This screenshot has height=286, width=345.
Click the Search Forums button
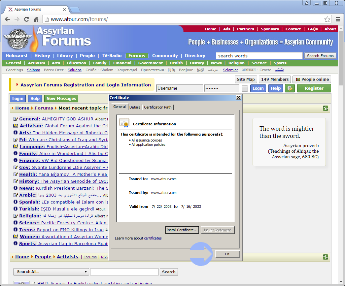(320, 56)
